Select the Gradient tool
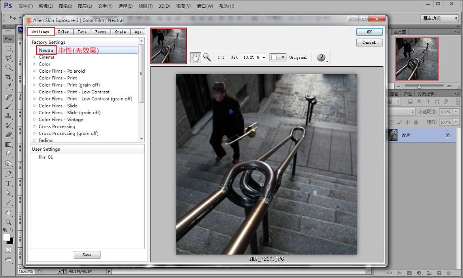The height and width of the screenshot is (278, 463). (8, 144)
